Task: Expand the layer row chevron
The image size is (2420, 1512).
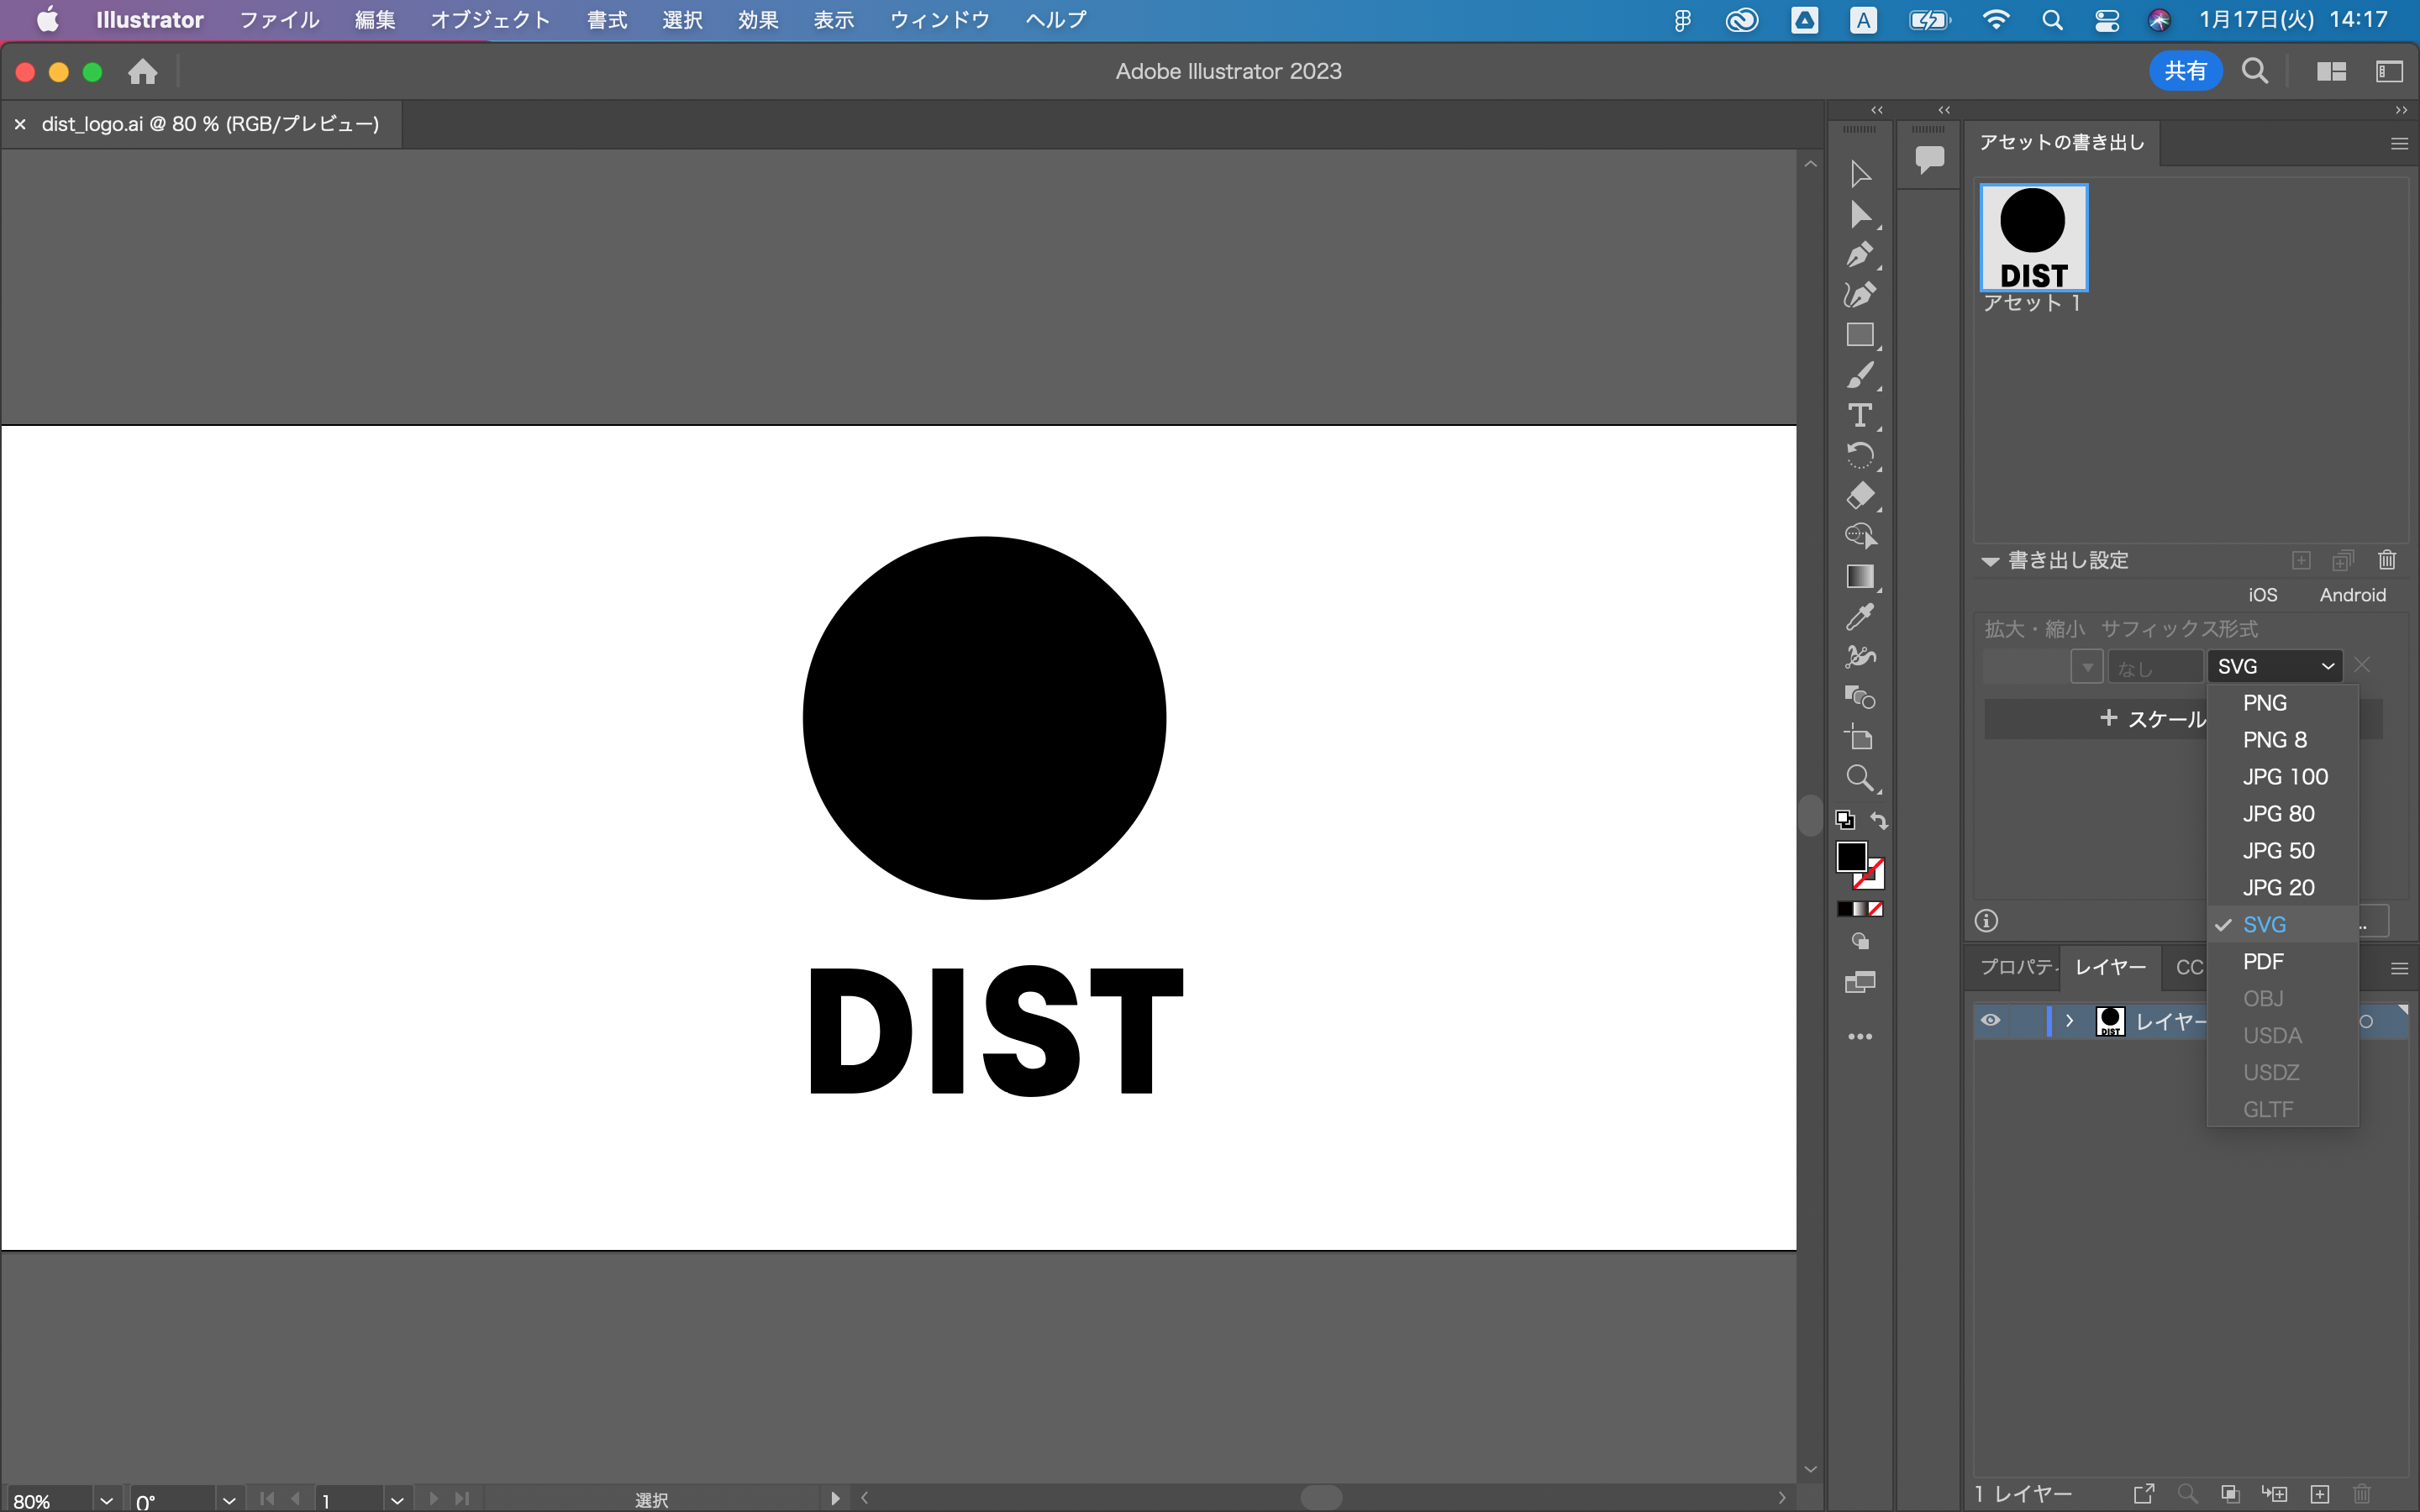Action: coord(2069,1021)
